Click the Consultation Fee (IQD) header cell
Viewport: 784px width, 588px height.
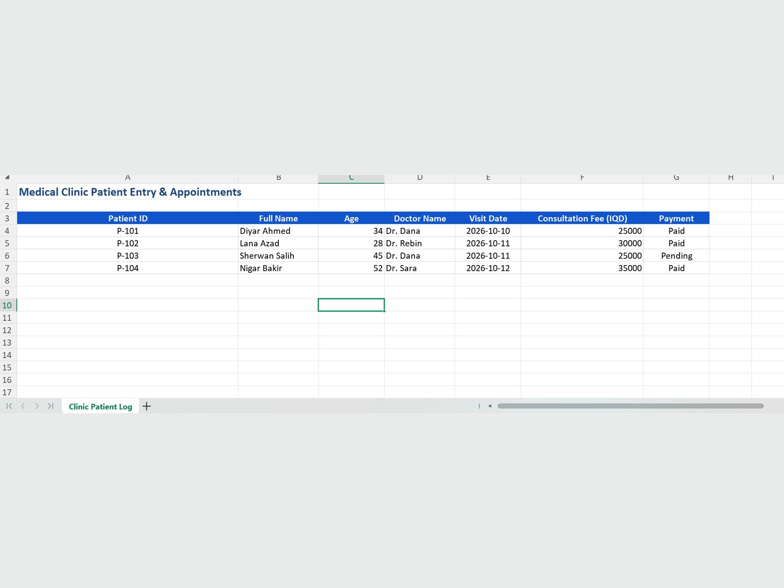coord(582,219)
